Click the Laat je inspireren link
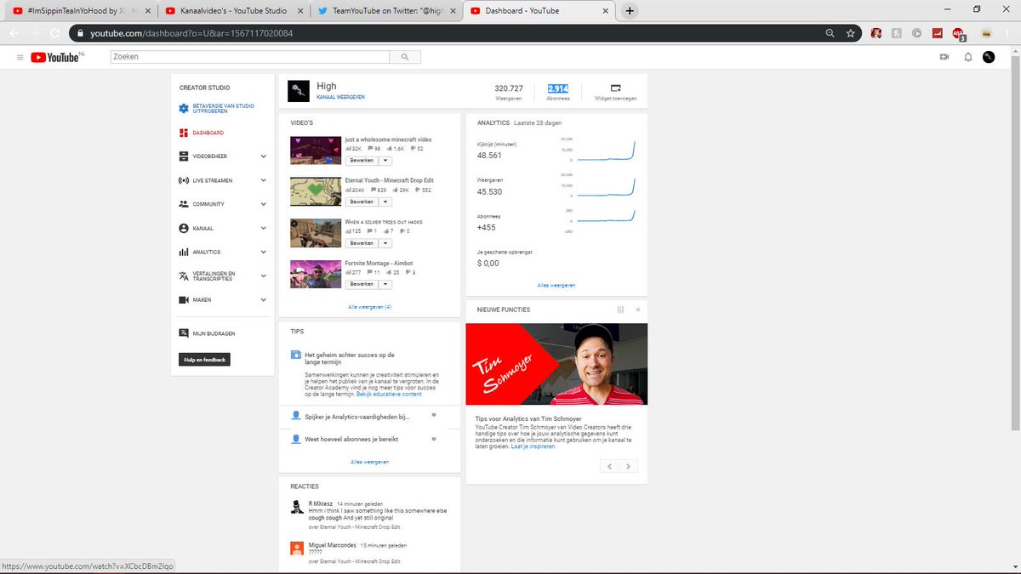This screenshot has width=1021, height=574. [x=532, y=446]
